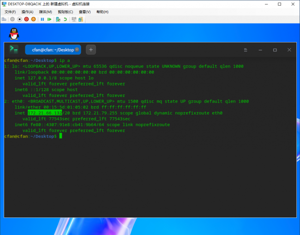Open the 操作(A) menu

point(27,12)
